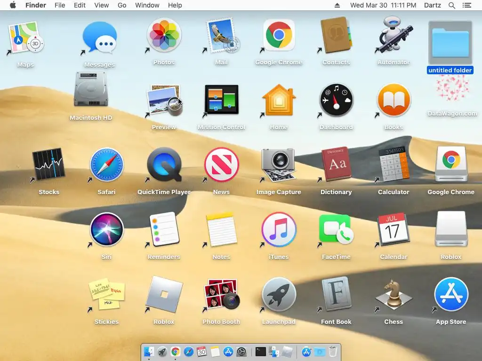
Task: Select the Contacts address book icon
Action: pos(336,35)
